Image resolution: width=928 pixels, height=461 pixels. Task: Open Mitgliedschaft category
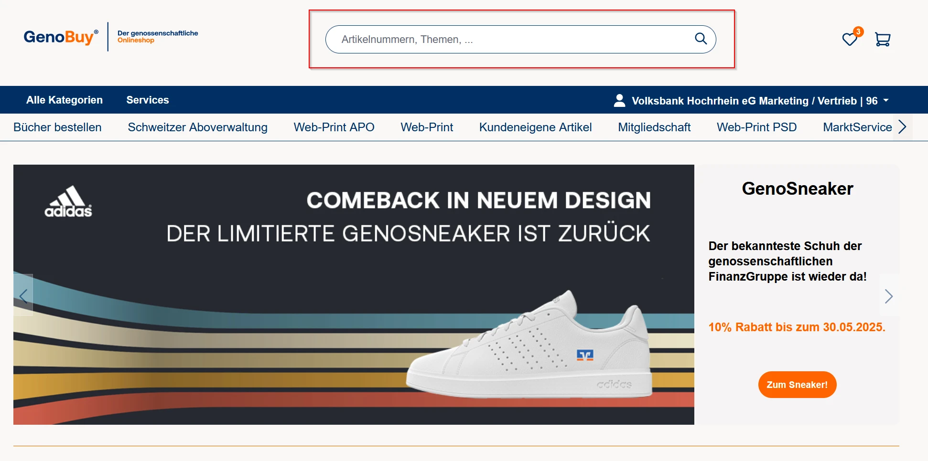(654, 127)
